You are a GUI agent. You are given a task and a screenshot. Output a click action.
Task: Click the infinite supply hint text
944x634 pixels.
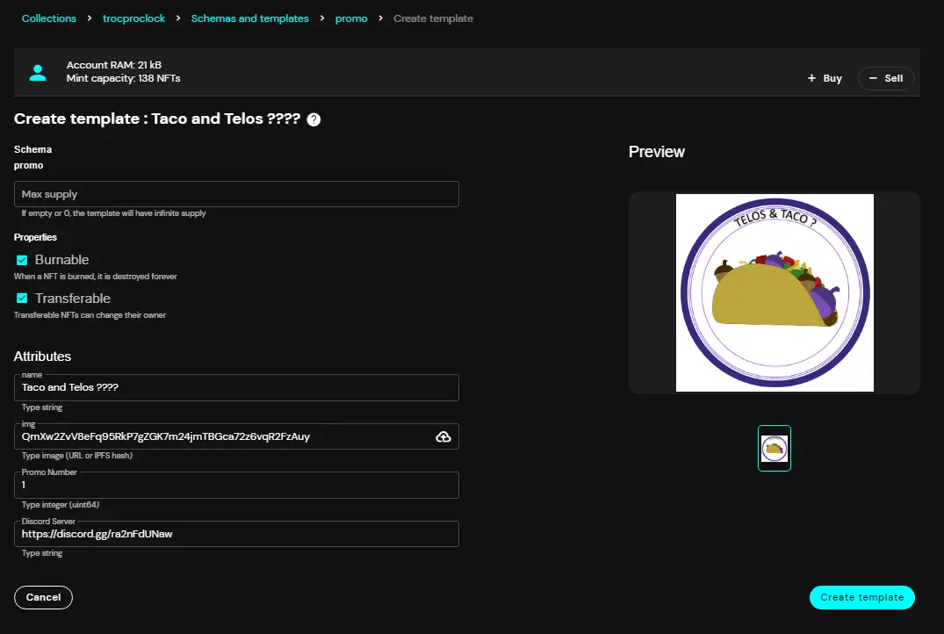[x=114, y=213]
